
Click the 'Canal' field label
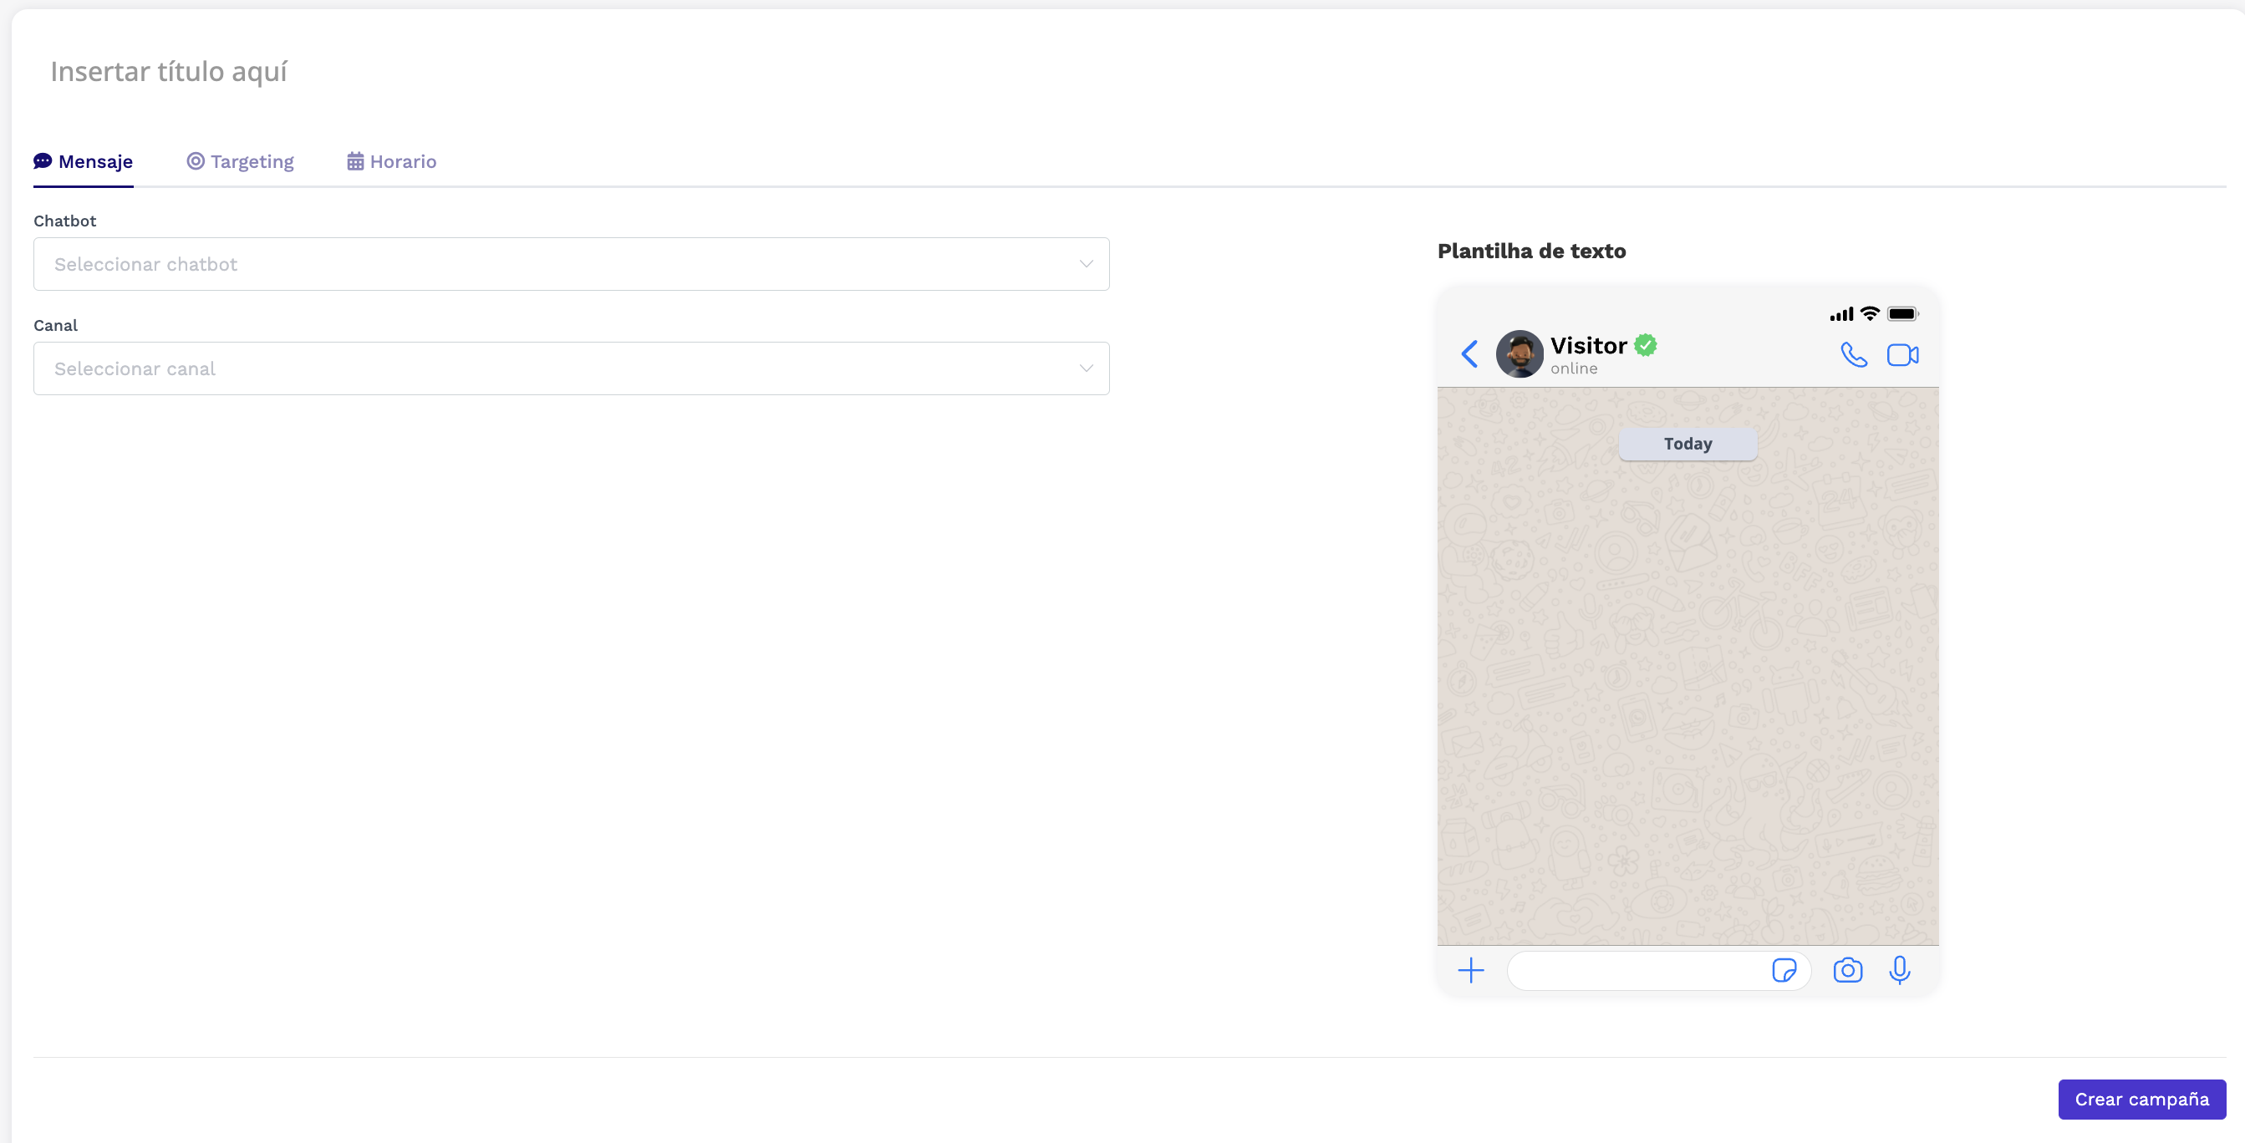(56, 325)
